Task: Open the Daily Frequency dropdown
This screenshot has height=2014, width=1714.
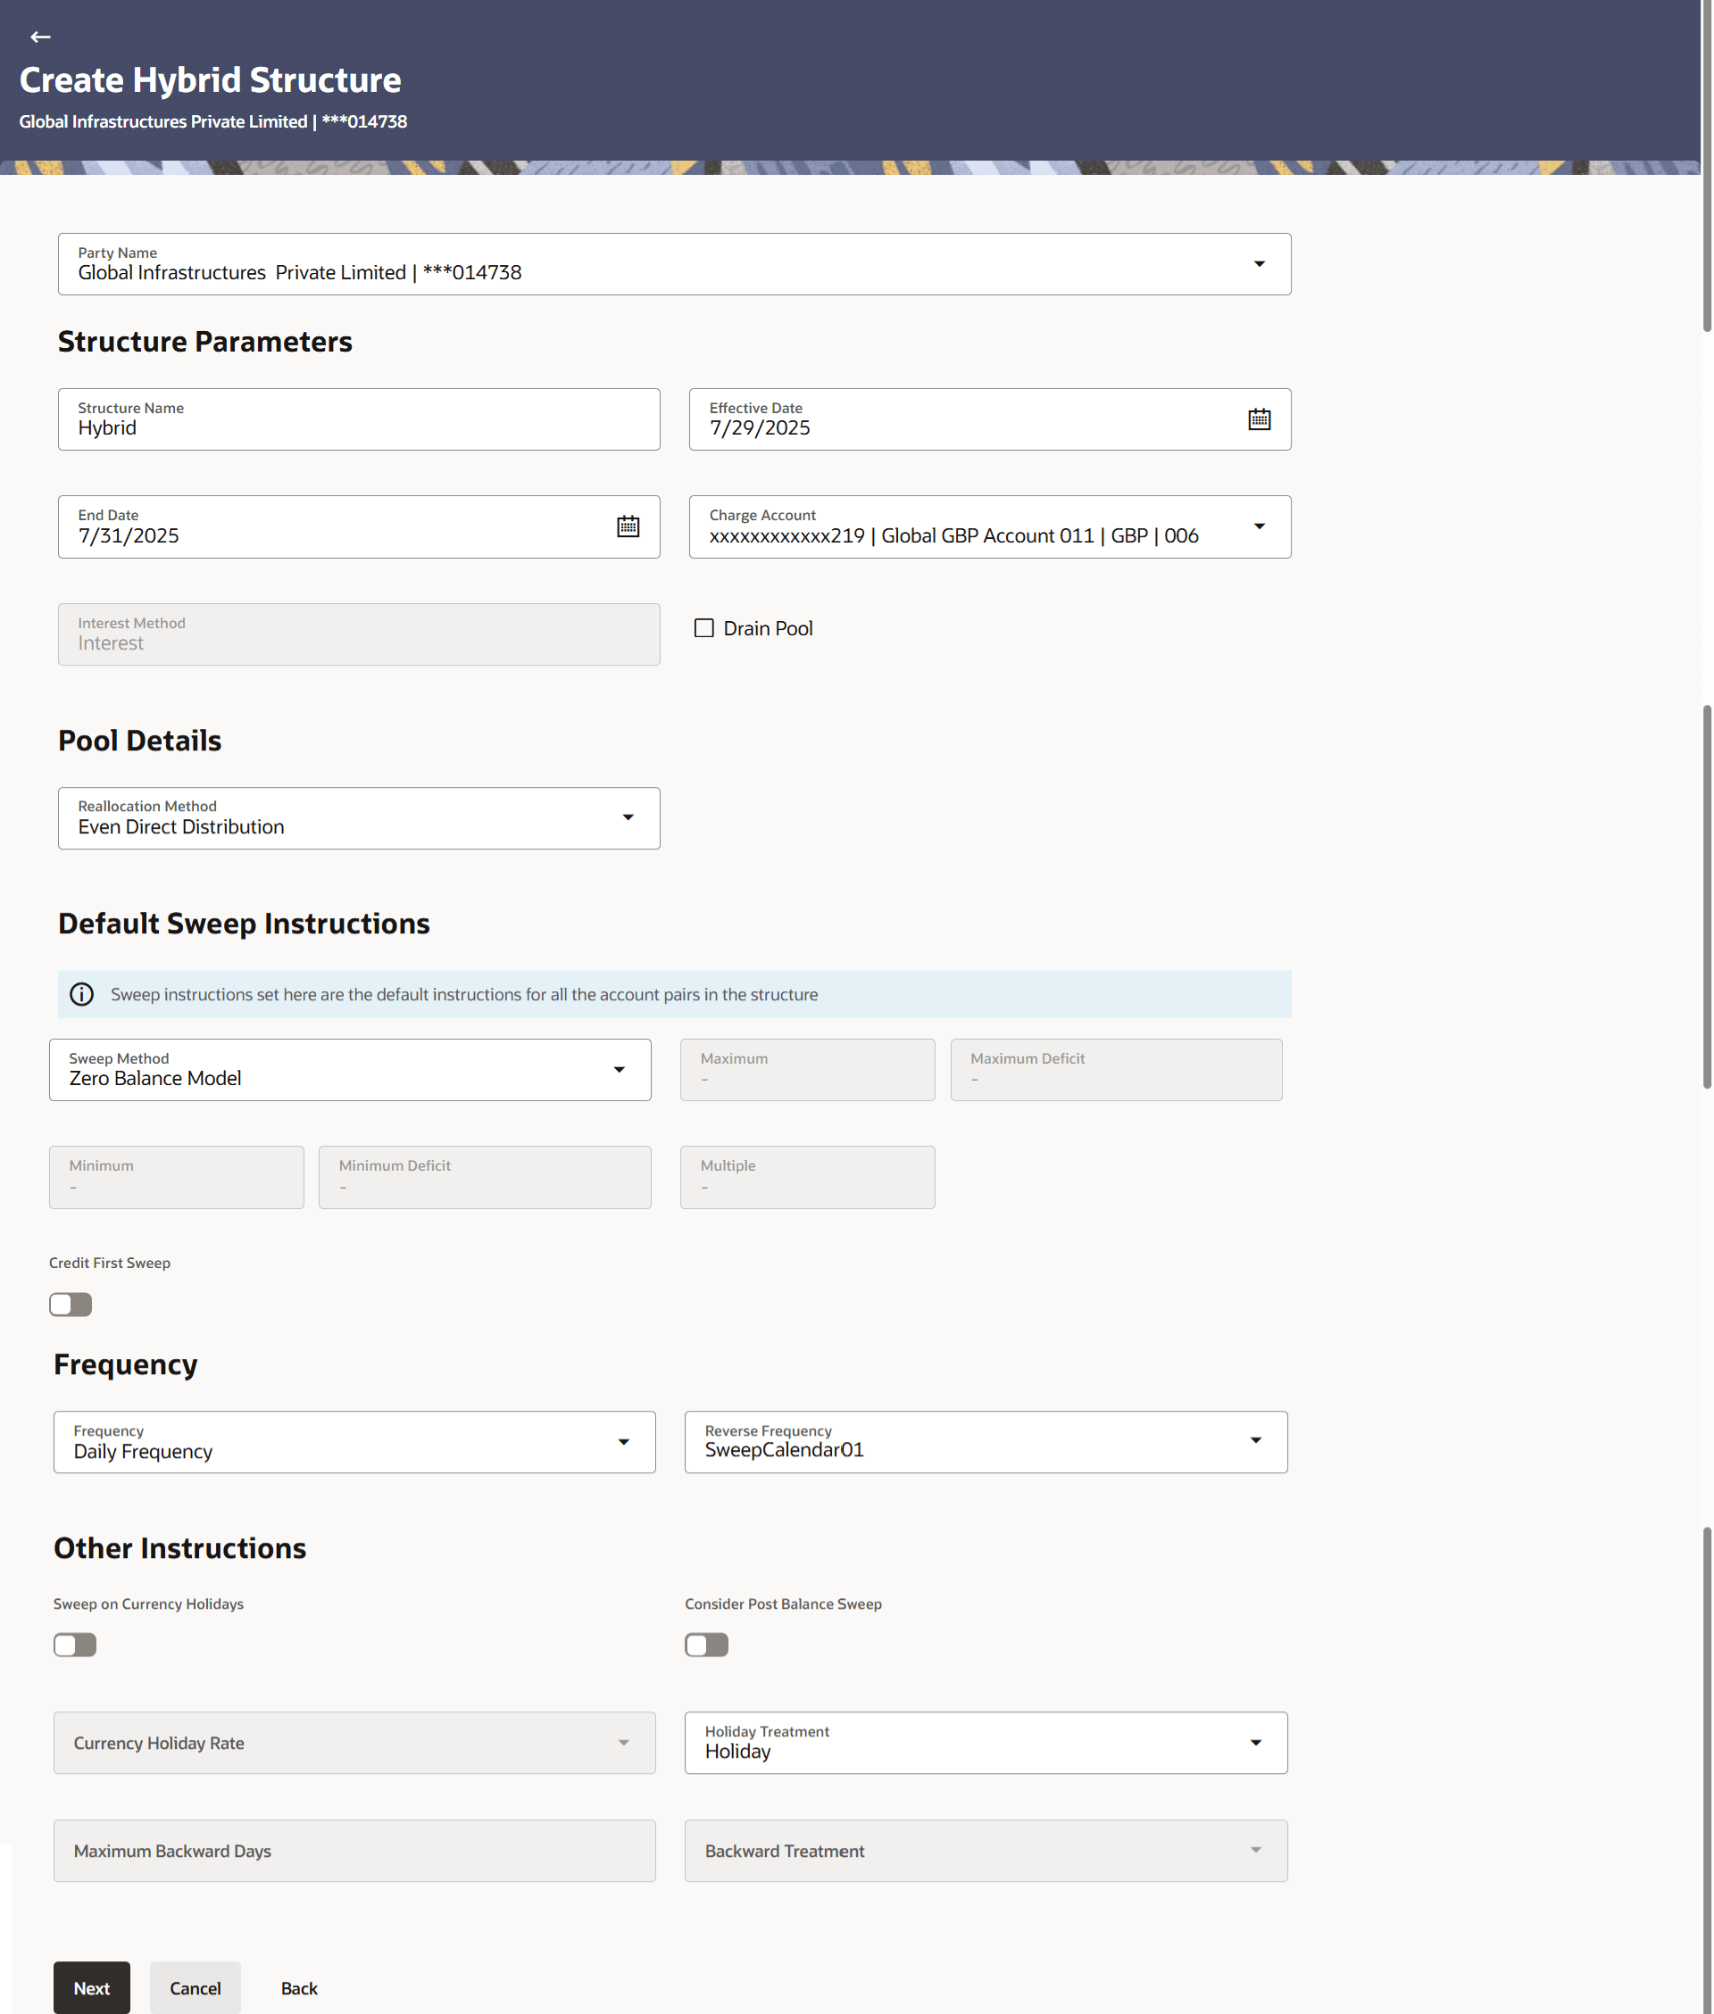Action: [x=623, y=1442]
